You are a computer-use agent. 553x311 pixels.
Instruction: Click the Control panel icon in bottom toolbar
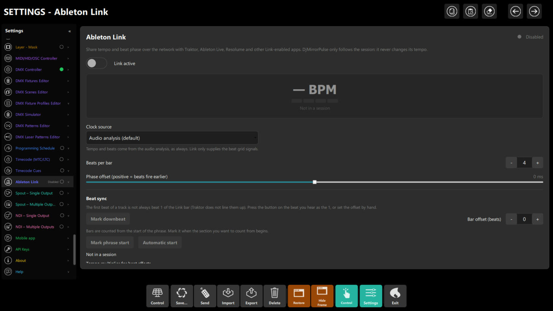157,296
